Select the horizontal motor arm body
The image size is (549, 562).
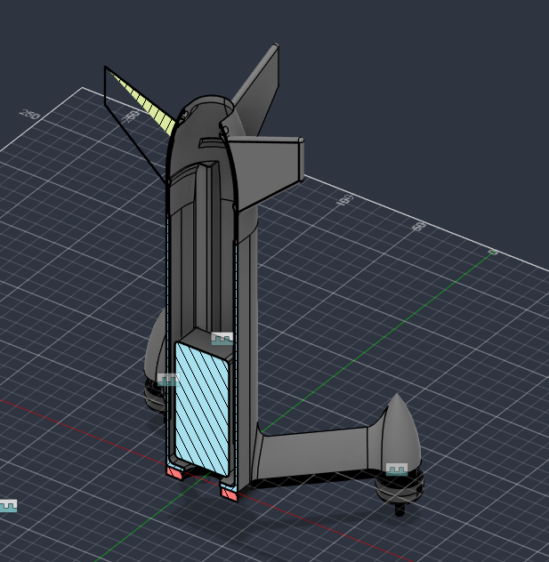pyautogui.click(x=313, y=452)
